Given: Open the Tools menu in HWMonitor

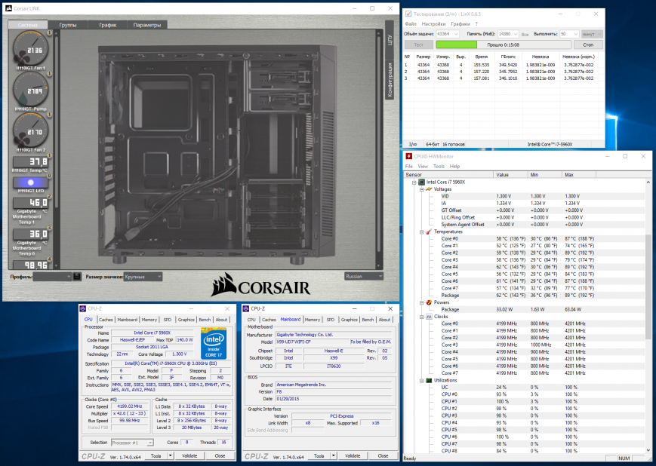Looking at the screenshot, I should pos(439,166).
